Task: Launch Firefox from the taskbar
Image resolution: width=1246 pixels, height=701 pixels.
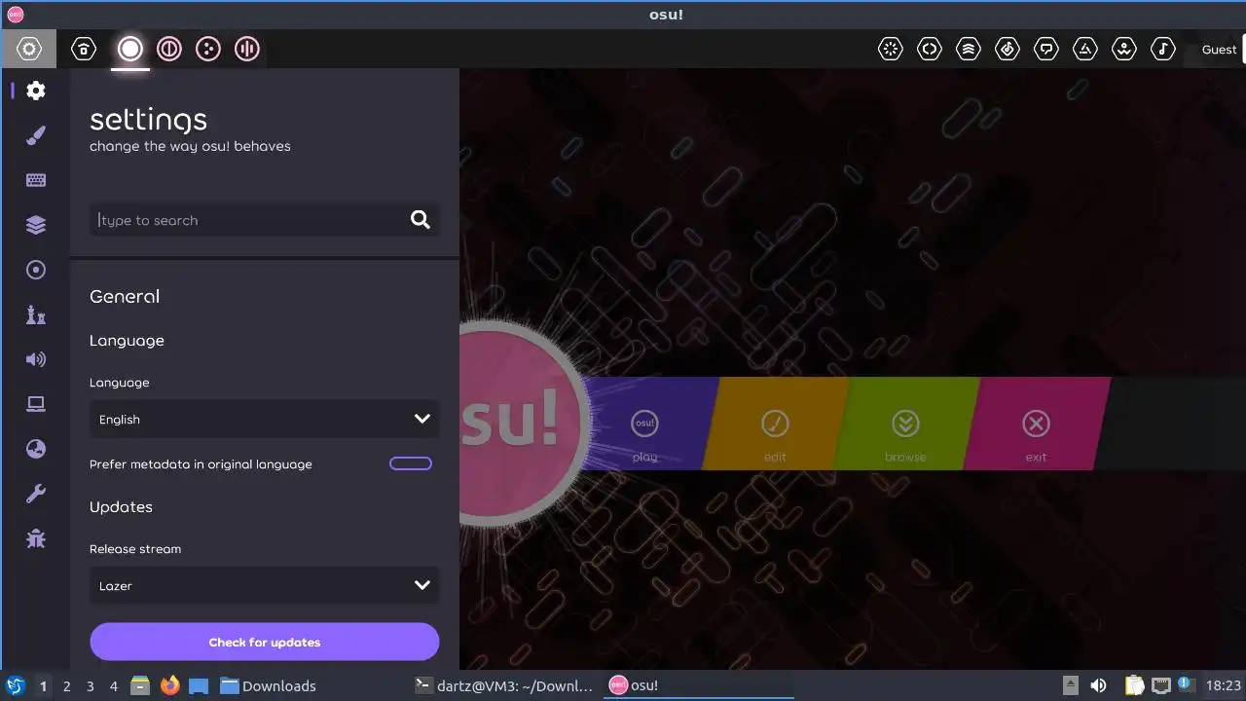Action: tap(170, 685)
